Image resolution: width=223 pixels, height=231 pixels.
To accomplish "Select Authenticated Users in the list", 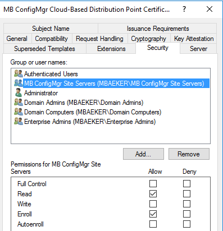I will [51, 74].
